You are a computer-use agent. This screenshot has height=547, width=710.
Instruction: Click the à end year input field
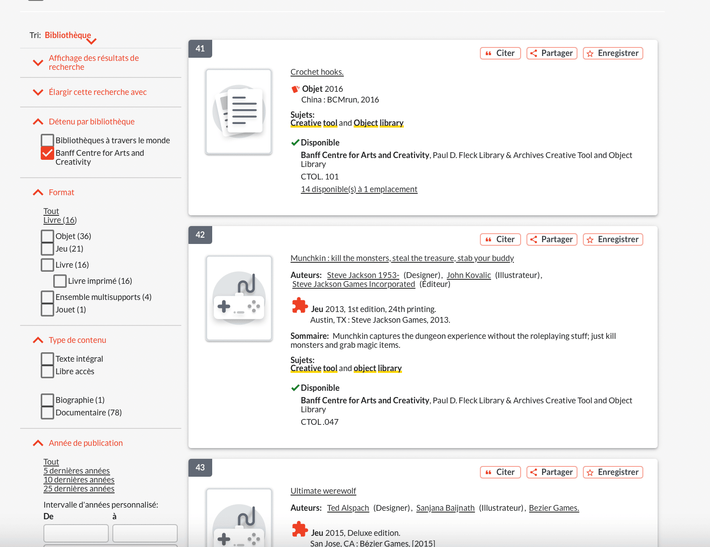pos(145,533)
